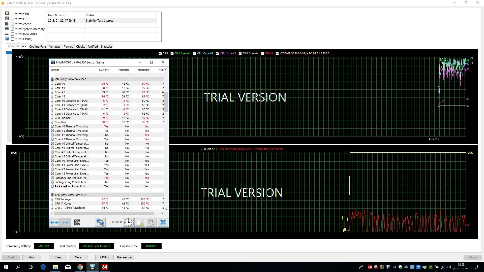Toggle the CPU Core #1 graph legend checkbox
484x272 pixels.
click(x=172, y=53)
